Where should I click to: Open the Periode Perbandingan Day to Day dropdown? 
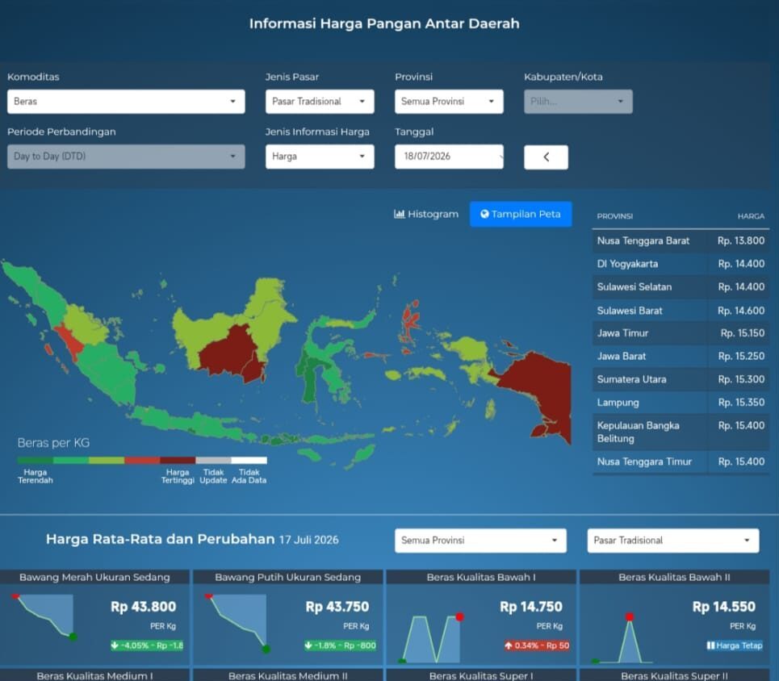(x=126, y=157)
